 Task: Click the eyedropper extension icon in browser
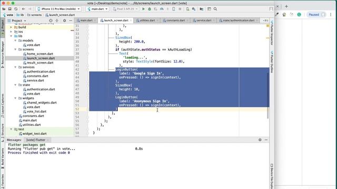(277, 15)
